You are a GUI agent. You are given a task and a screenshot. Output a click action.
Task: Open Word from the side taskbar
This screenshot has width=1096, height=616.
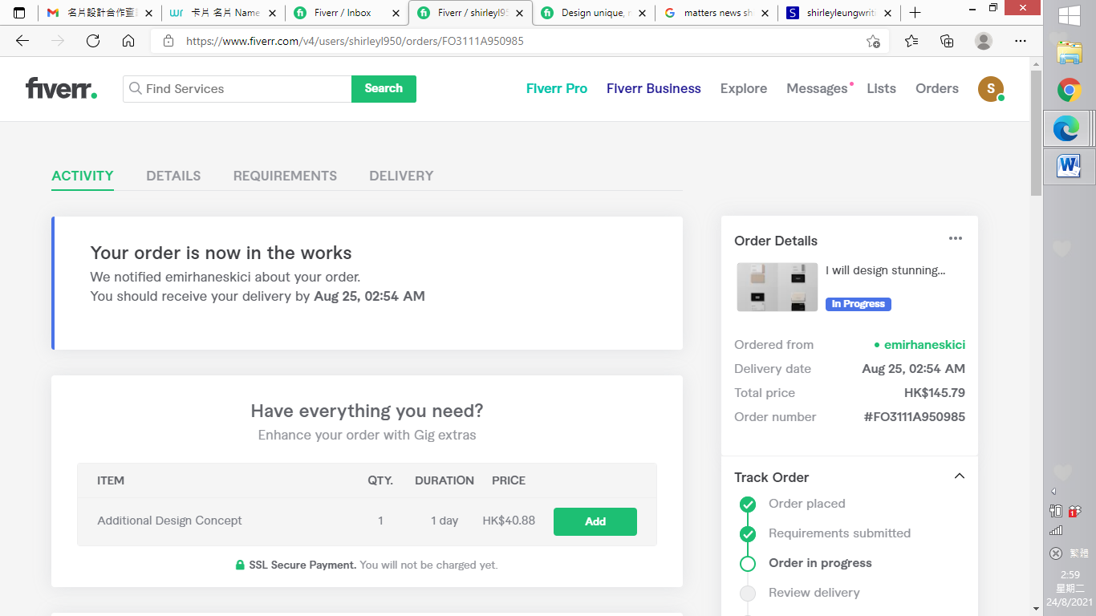[1069, 165]
